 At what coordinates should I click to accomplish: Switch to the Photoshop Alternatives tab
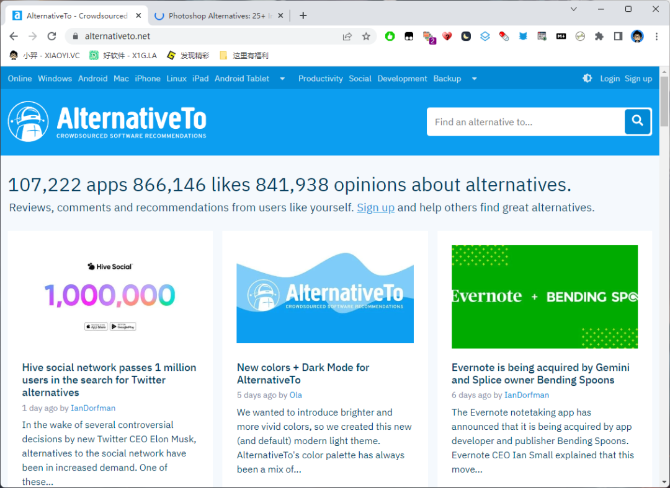point(220,15)
